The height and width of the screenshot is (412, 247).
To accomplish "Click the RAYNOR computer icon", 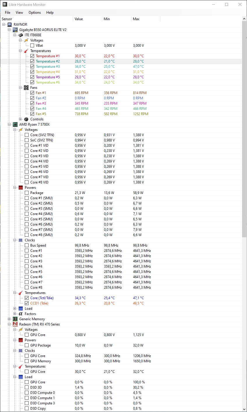I will (x=10, y=25).
